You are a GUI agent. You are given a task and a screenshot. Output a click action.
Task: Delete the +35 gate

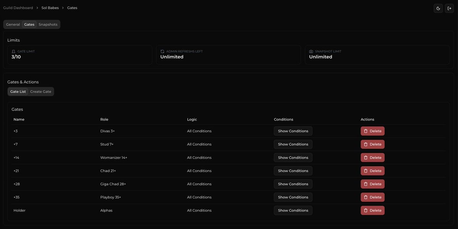(373, 197)
